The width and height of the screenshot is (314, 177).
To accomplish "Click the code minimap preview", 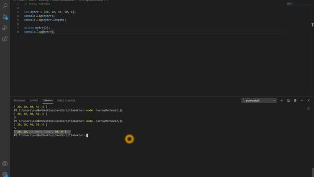I will 290,3.
